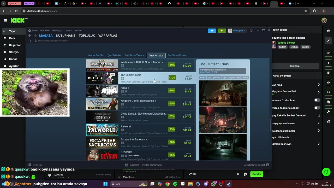The width and height of the screenshot is (334, 188).
Task: Expand hesap yaşı kısıtlaması option
Action: (x=319, y=123)
